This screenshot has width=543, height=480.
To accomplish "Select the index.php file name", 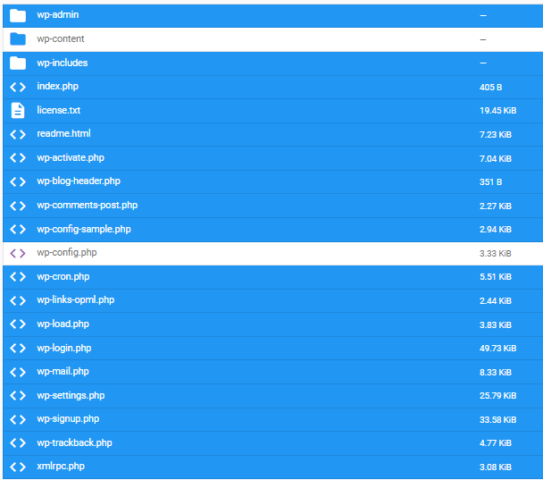I will tap(58, 87).
